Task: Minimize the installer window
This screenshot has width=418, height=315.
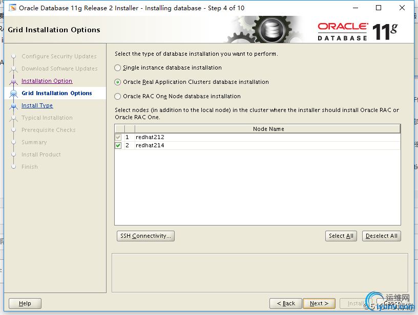Action: tap(356, 8)
